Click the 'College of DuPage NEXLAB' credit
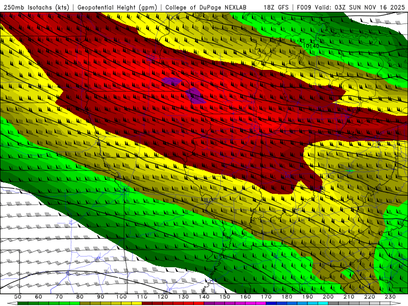The height and width of the screenshot is (306, 408). click(206, 7)
